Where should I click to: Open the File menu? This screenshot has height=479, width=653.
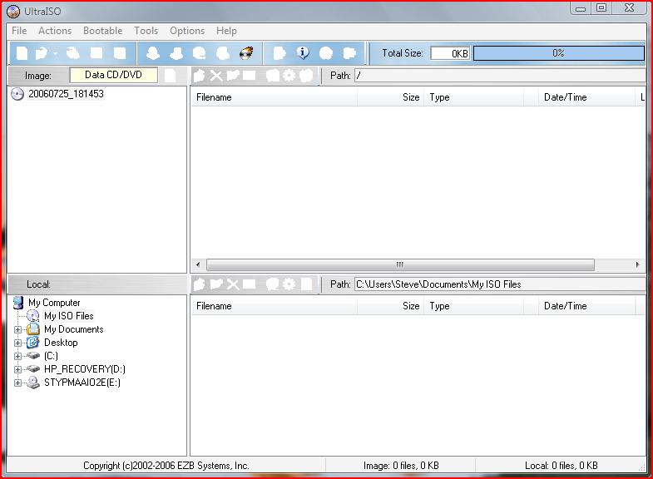(x=19, y=31)
